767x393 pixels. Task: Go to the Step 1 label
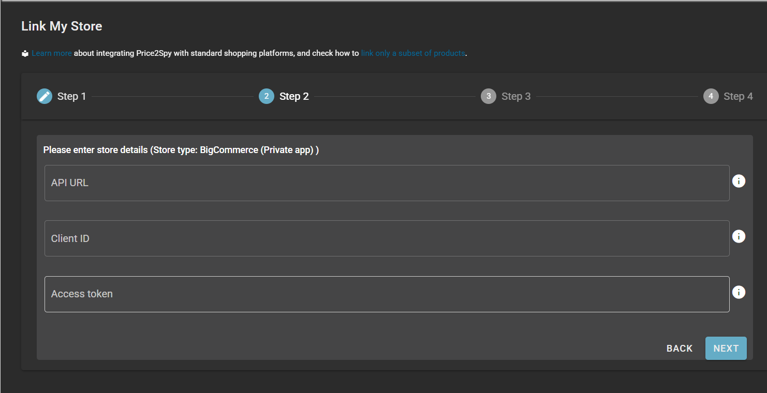(71, 96)
